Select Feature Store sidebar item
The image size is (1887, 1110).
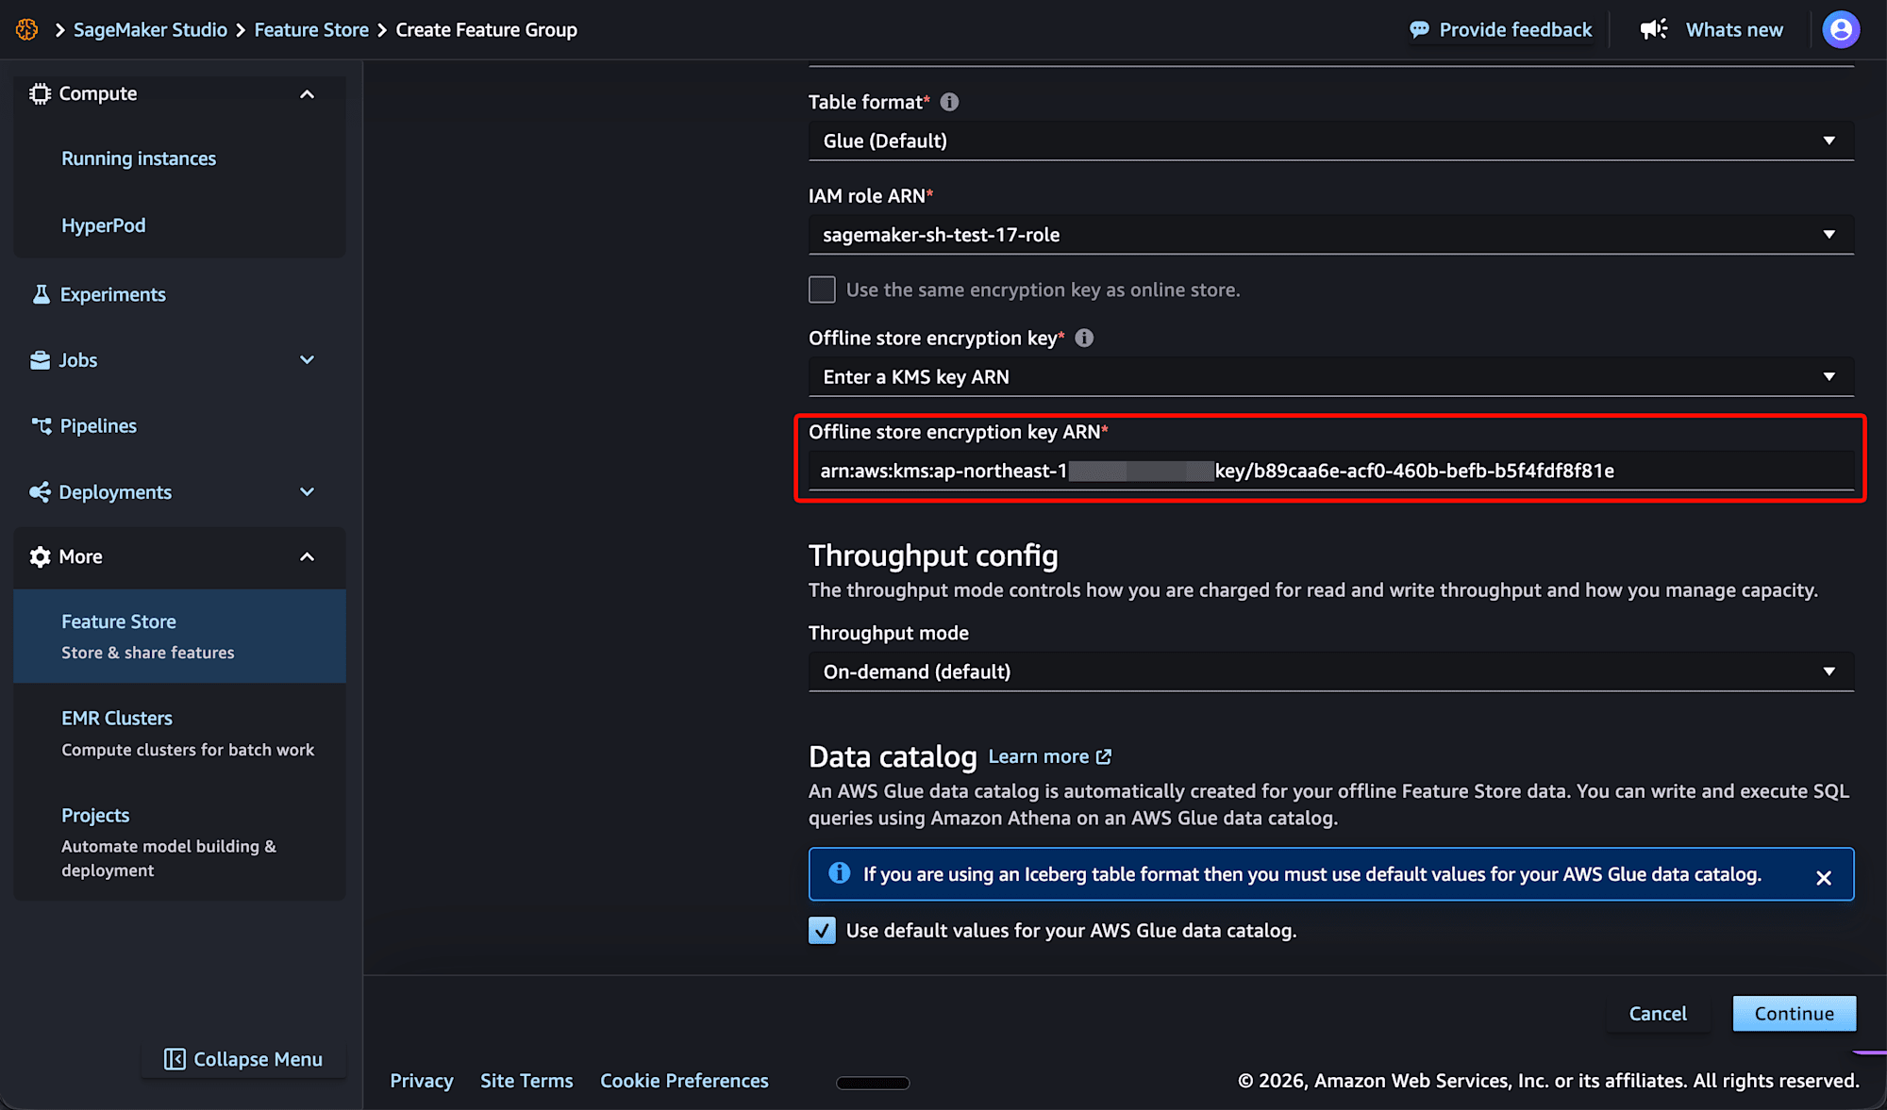click(179, 637)
